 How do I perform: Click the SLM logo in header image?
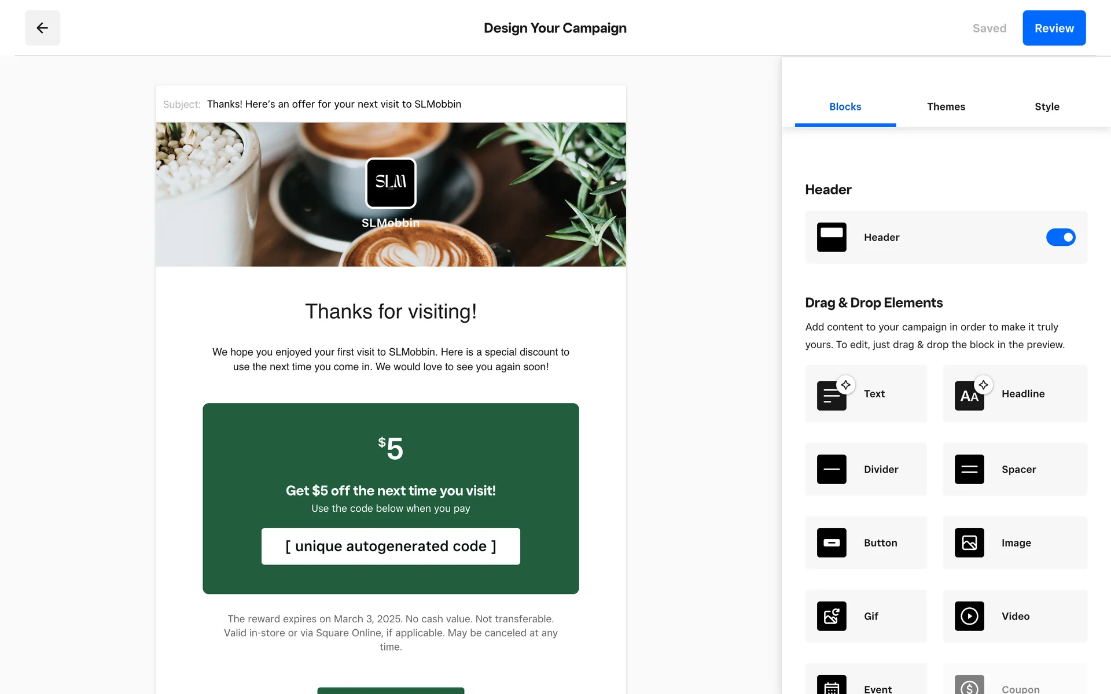coord(391,183)
